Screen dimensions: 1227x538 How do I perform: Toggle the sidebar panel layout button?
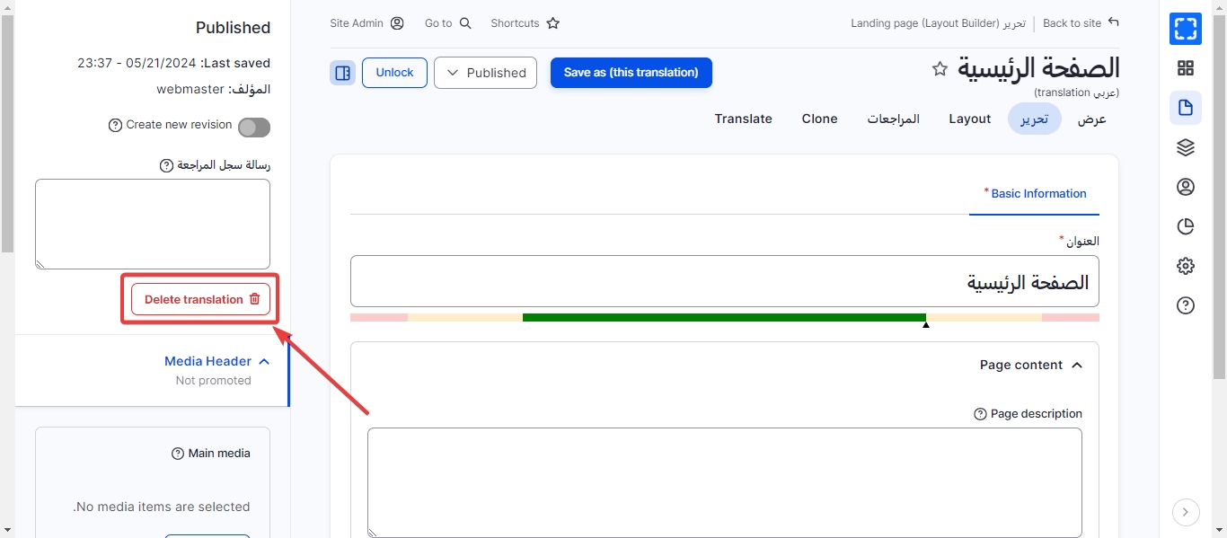point(342,73)
